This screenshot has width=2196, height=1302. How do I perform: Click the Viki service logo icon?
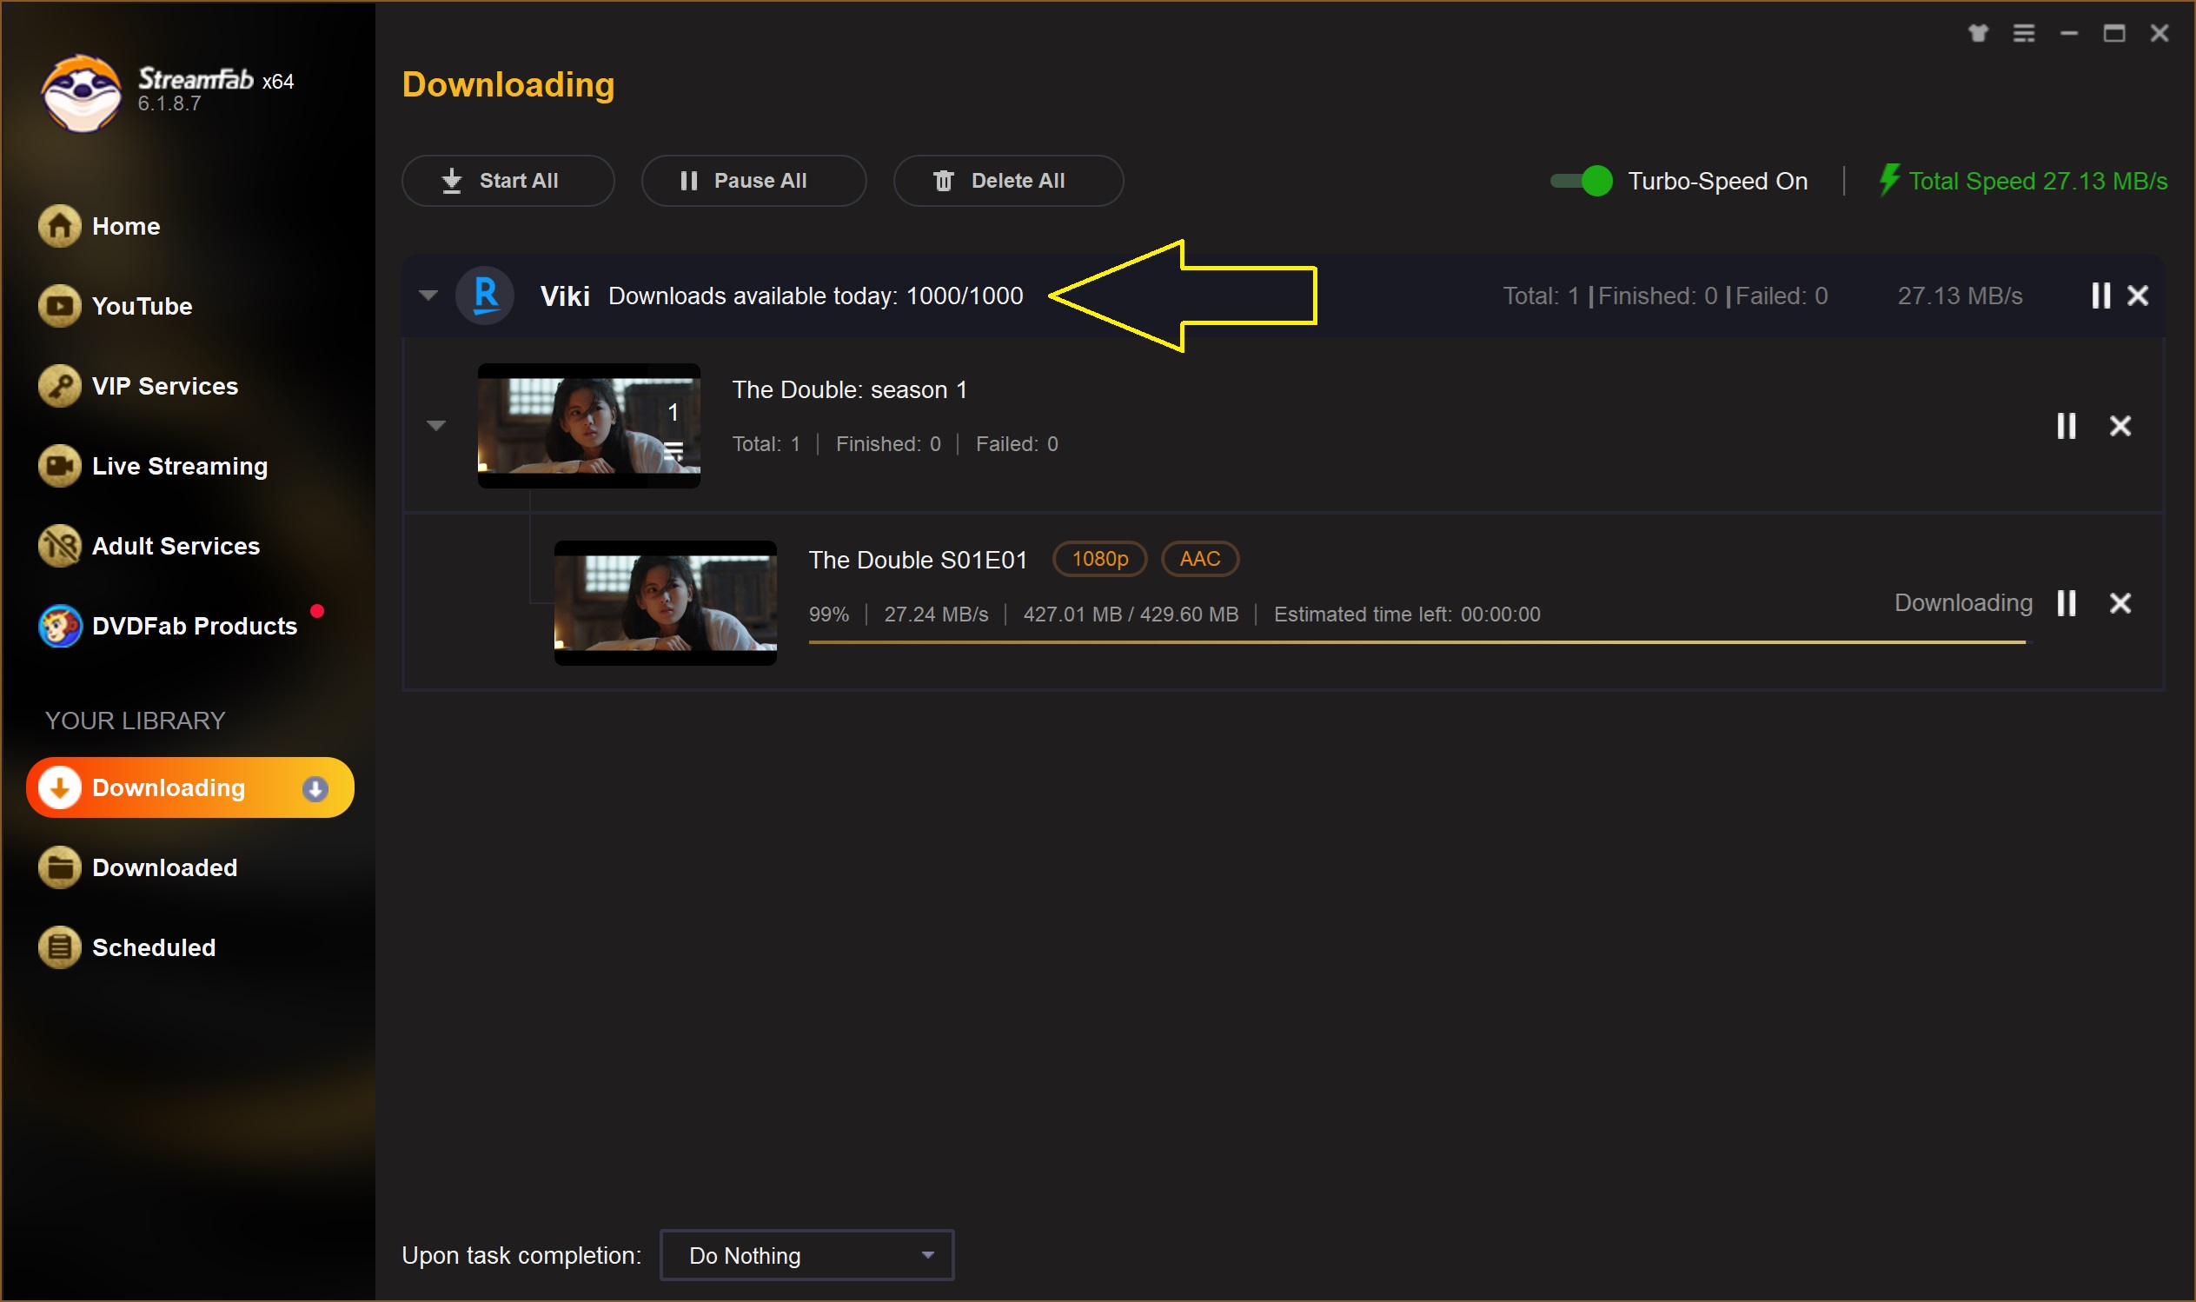485,296
